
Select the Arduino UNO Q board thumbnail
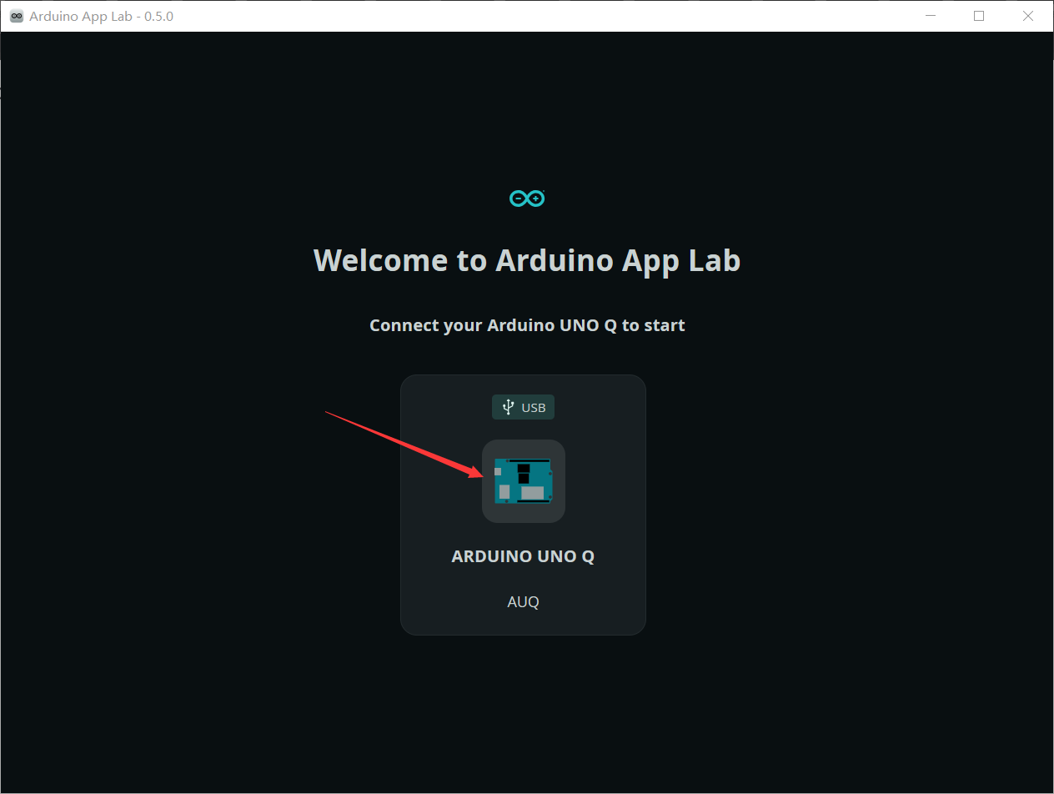click(x=524, y=481)
